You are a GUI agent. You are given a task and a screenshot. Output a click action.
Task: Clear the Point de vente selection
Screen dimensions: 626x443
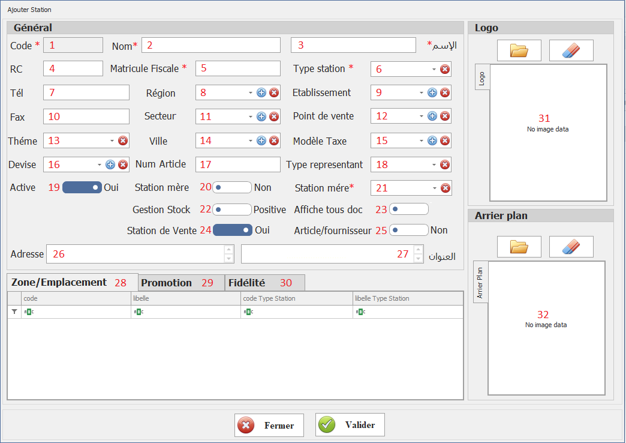coord(445,116)
